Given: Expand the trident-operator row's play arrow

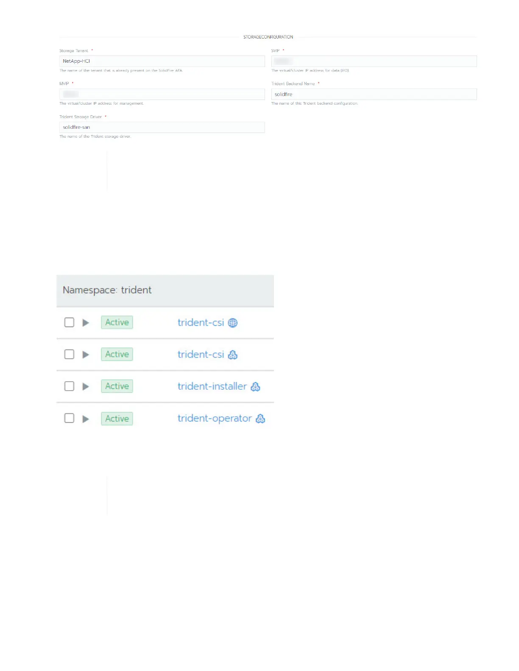Looking at the screenshot, I should click(86, 419).
